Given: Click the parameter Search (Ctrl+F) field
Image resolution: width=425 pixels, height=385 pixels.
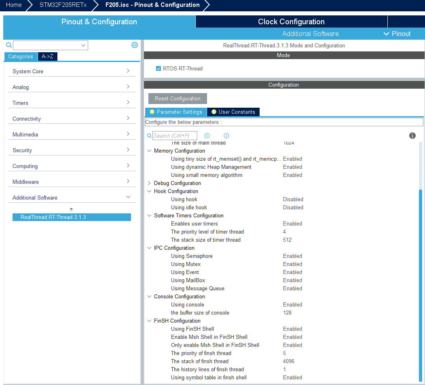Looking at the screenshot, I should click(x=175, y=136).
